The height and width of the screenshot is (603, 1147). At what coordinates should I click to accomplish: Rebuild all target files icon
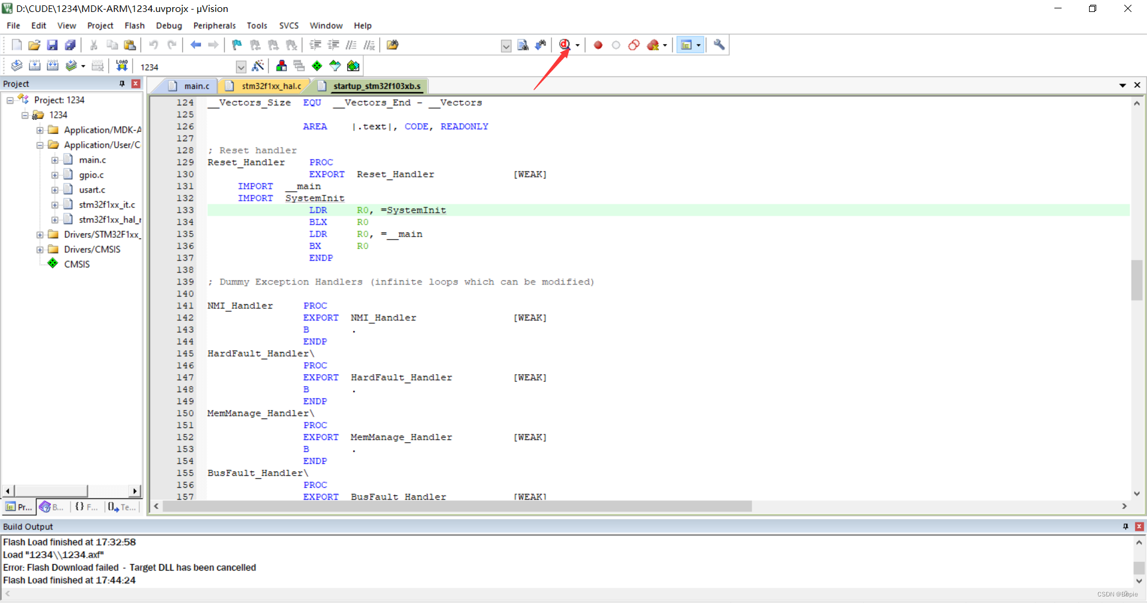coord(53,66)
